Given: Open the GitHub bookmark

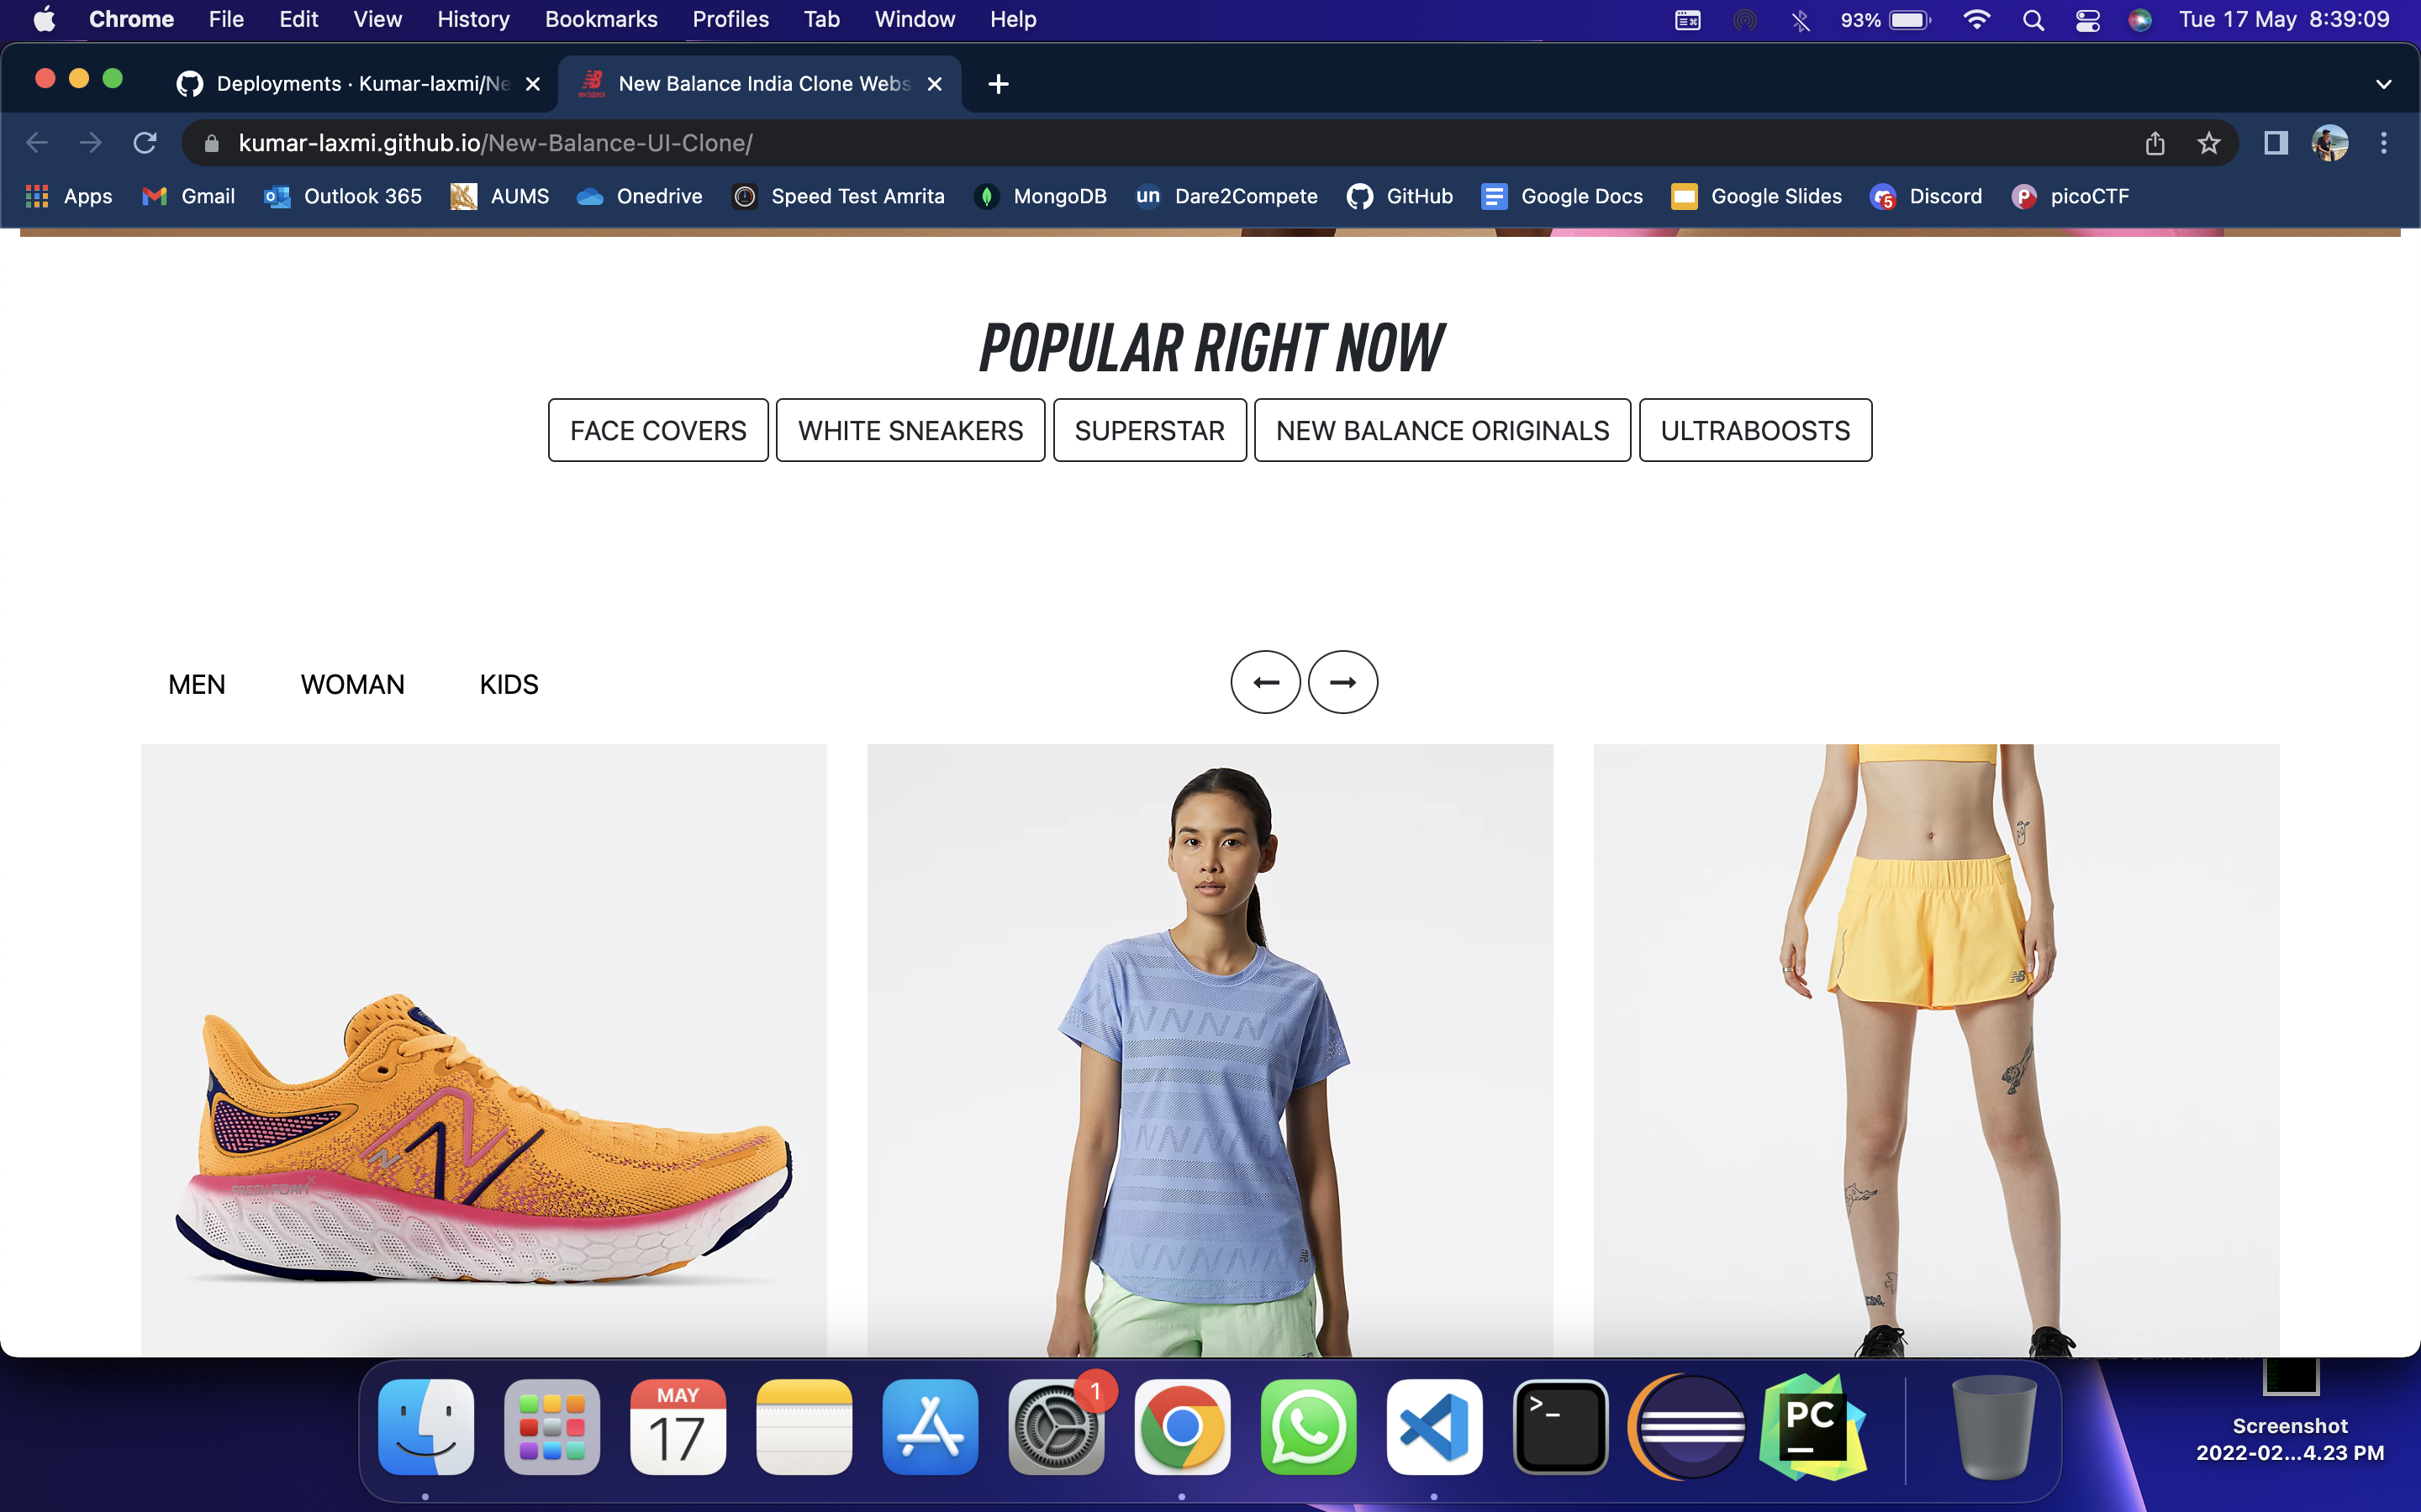Looking at the screenshot, I should click(1400, 197).
